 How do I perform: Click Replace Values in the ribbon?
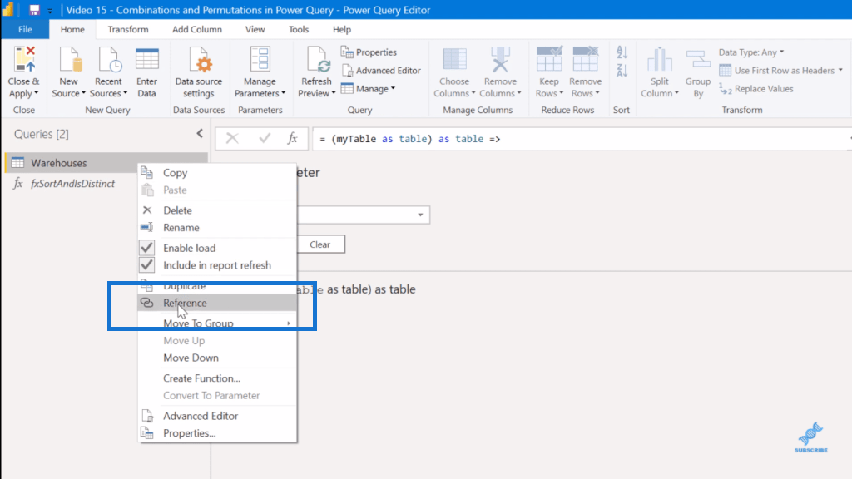pyautogui.click(x=756, y=89)
